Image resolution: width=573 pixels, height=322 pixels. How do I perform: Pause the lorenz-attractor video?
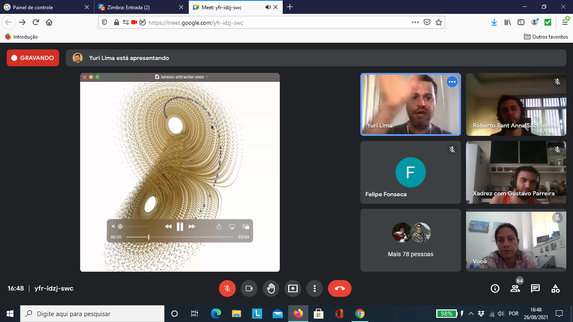(180, 227)
